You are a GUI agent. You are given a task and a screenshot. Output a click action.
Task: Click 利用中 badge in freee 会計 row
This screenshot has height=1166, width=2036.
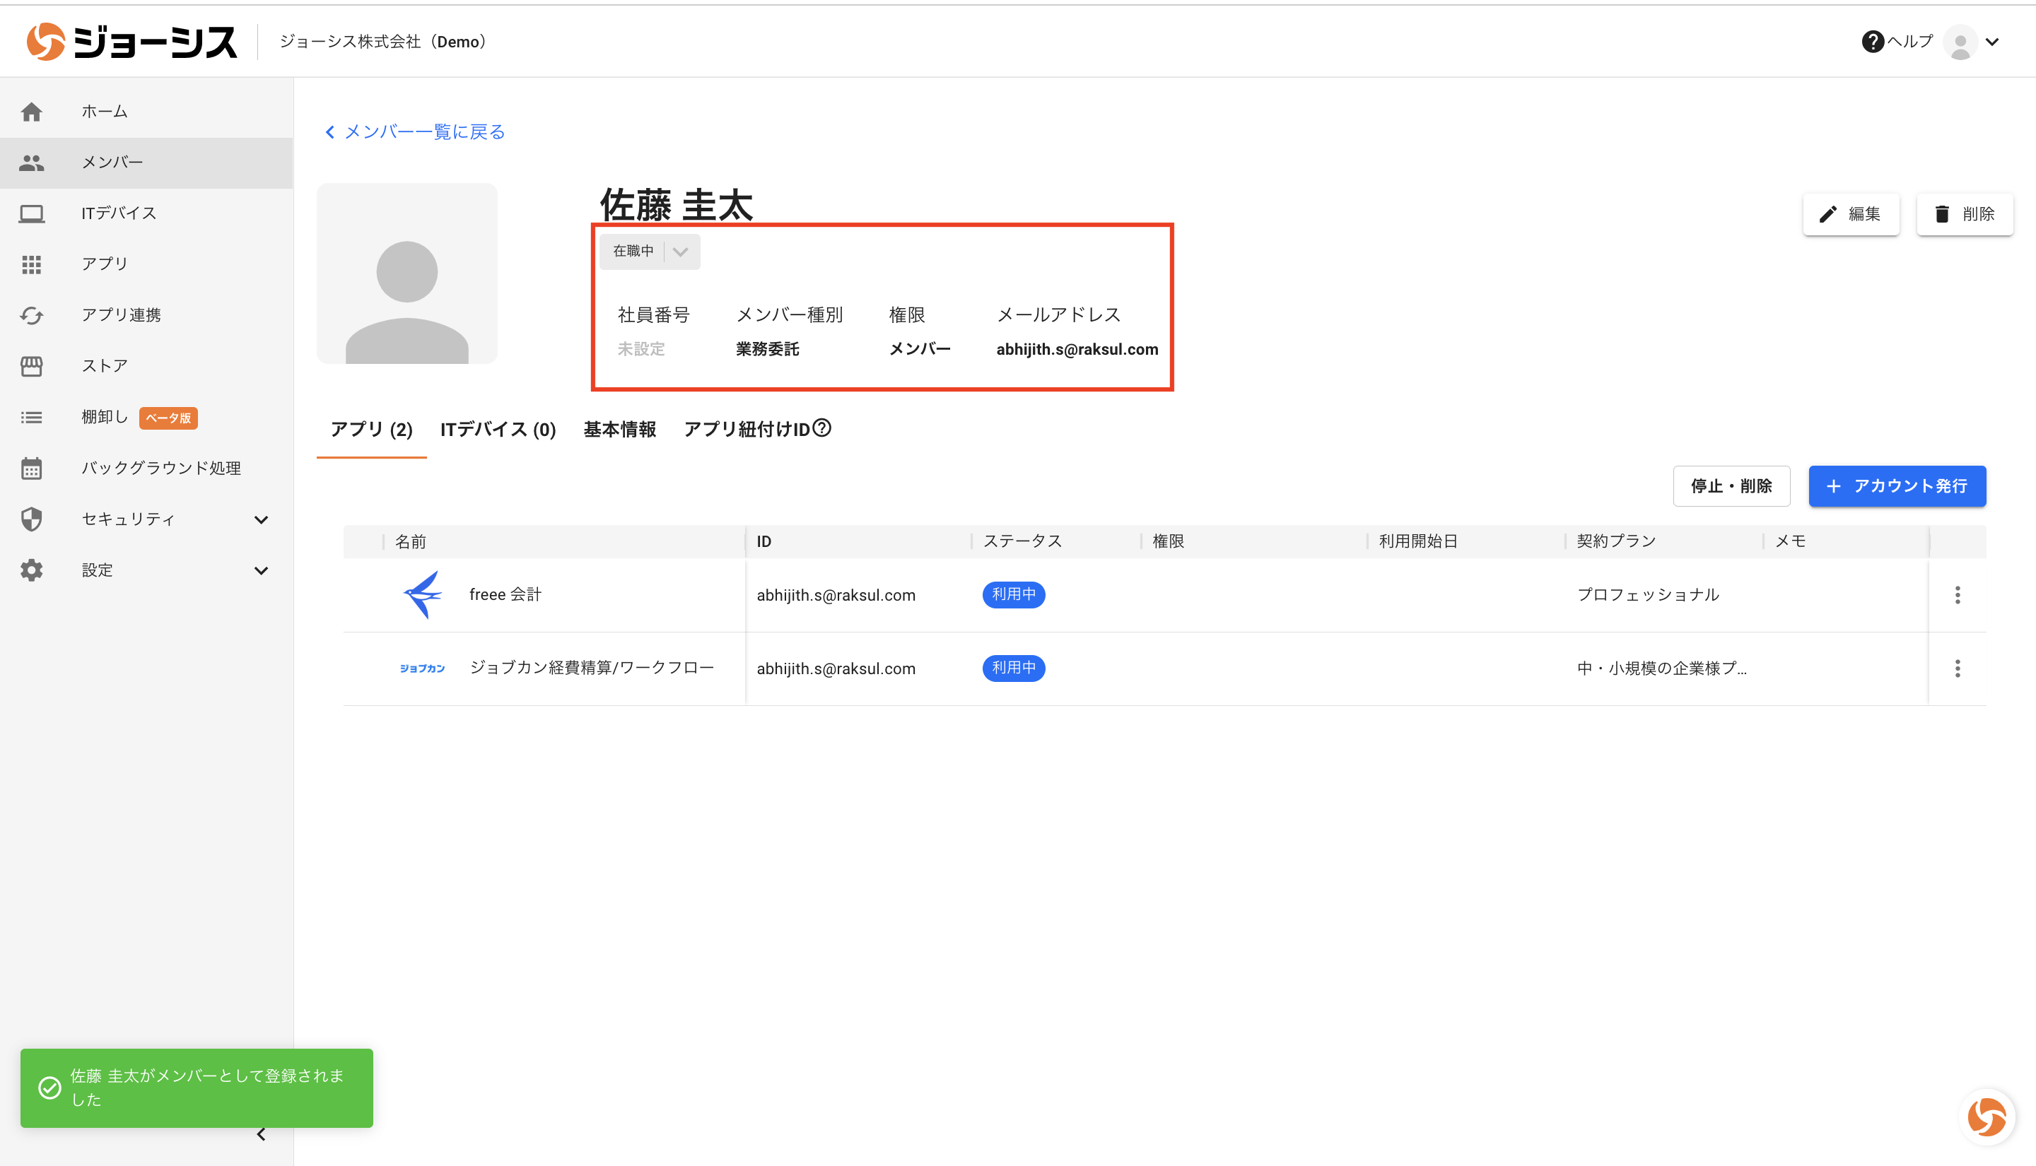[1014, 595]
